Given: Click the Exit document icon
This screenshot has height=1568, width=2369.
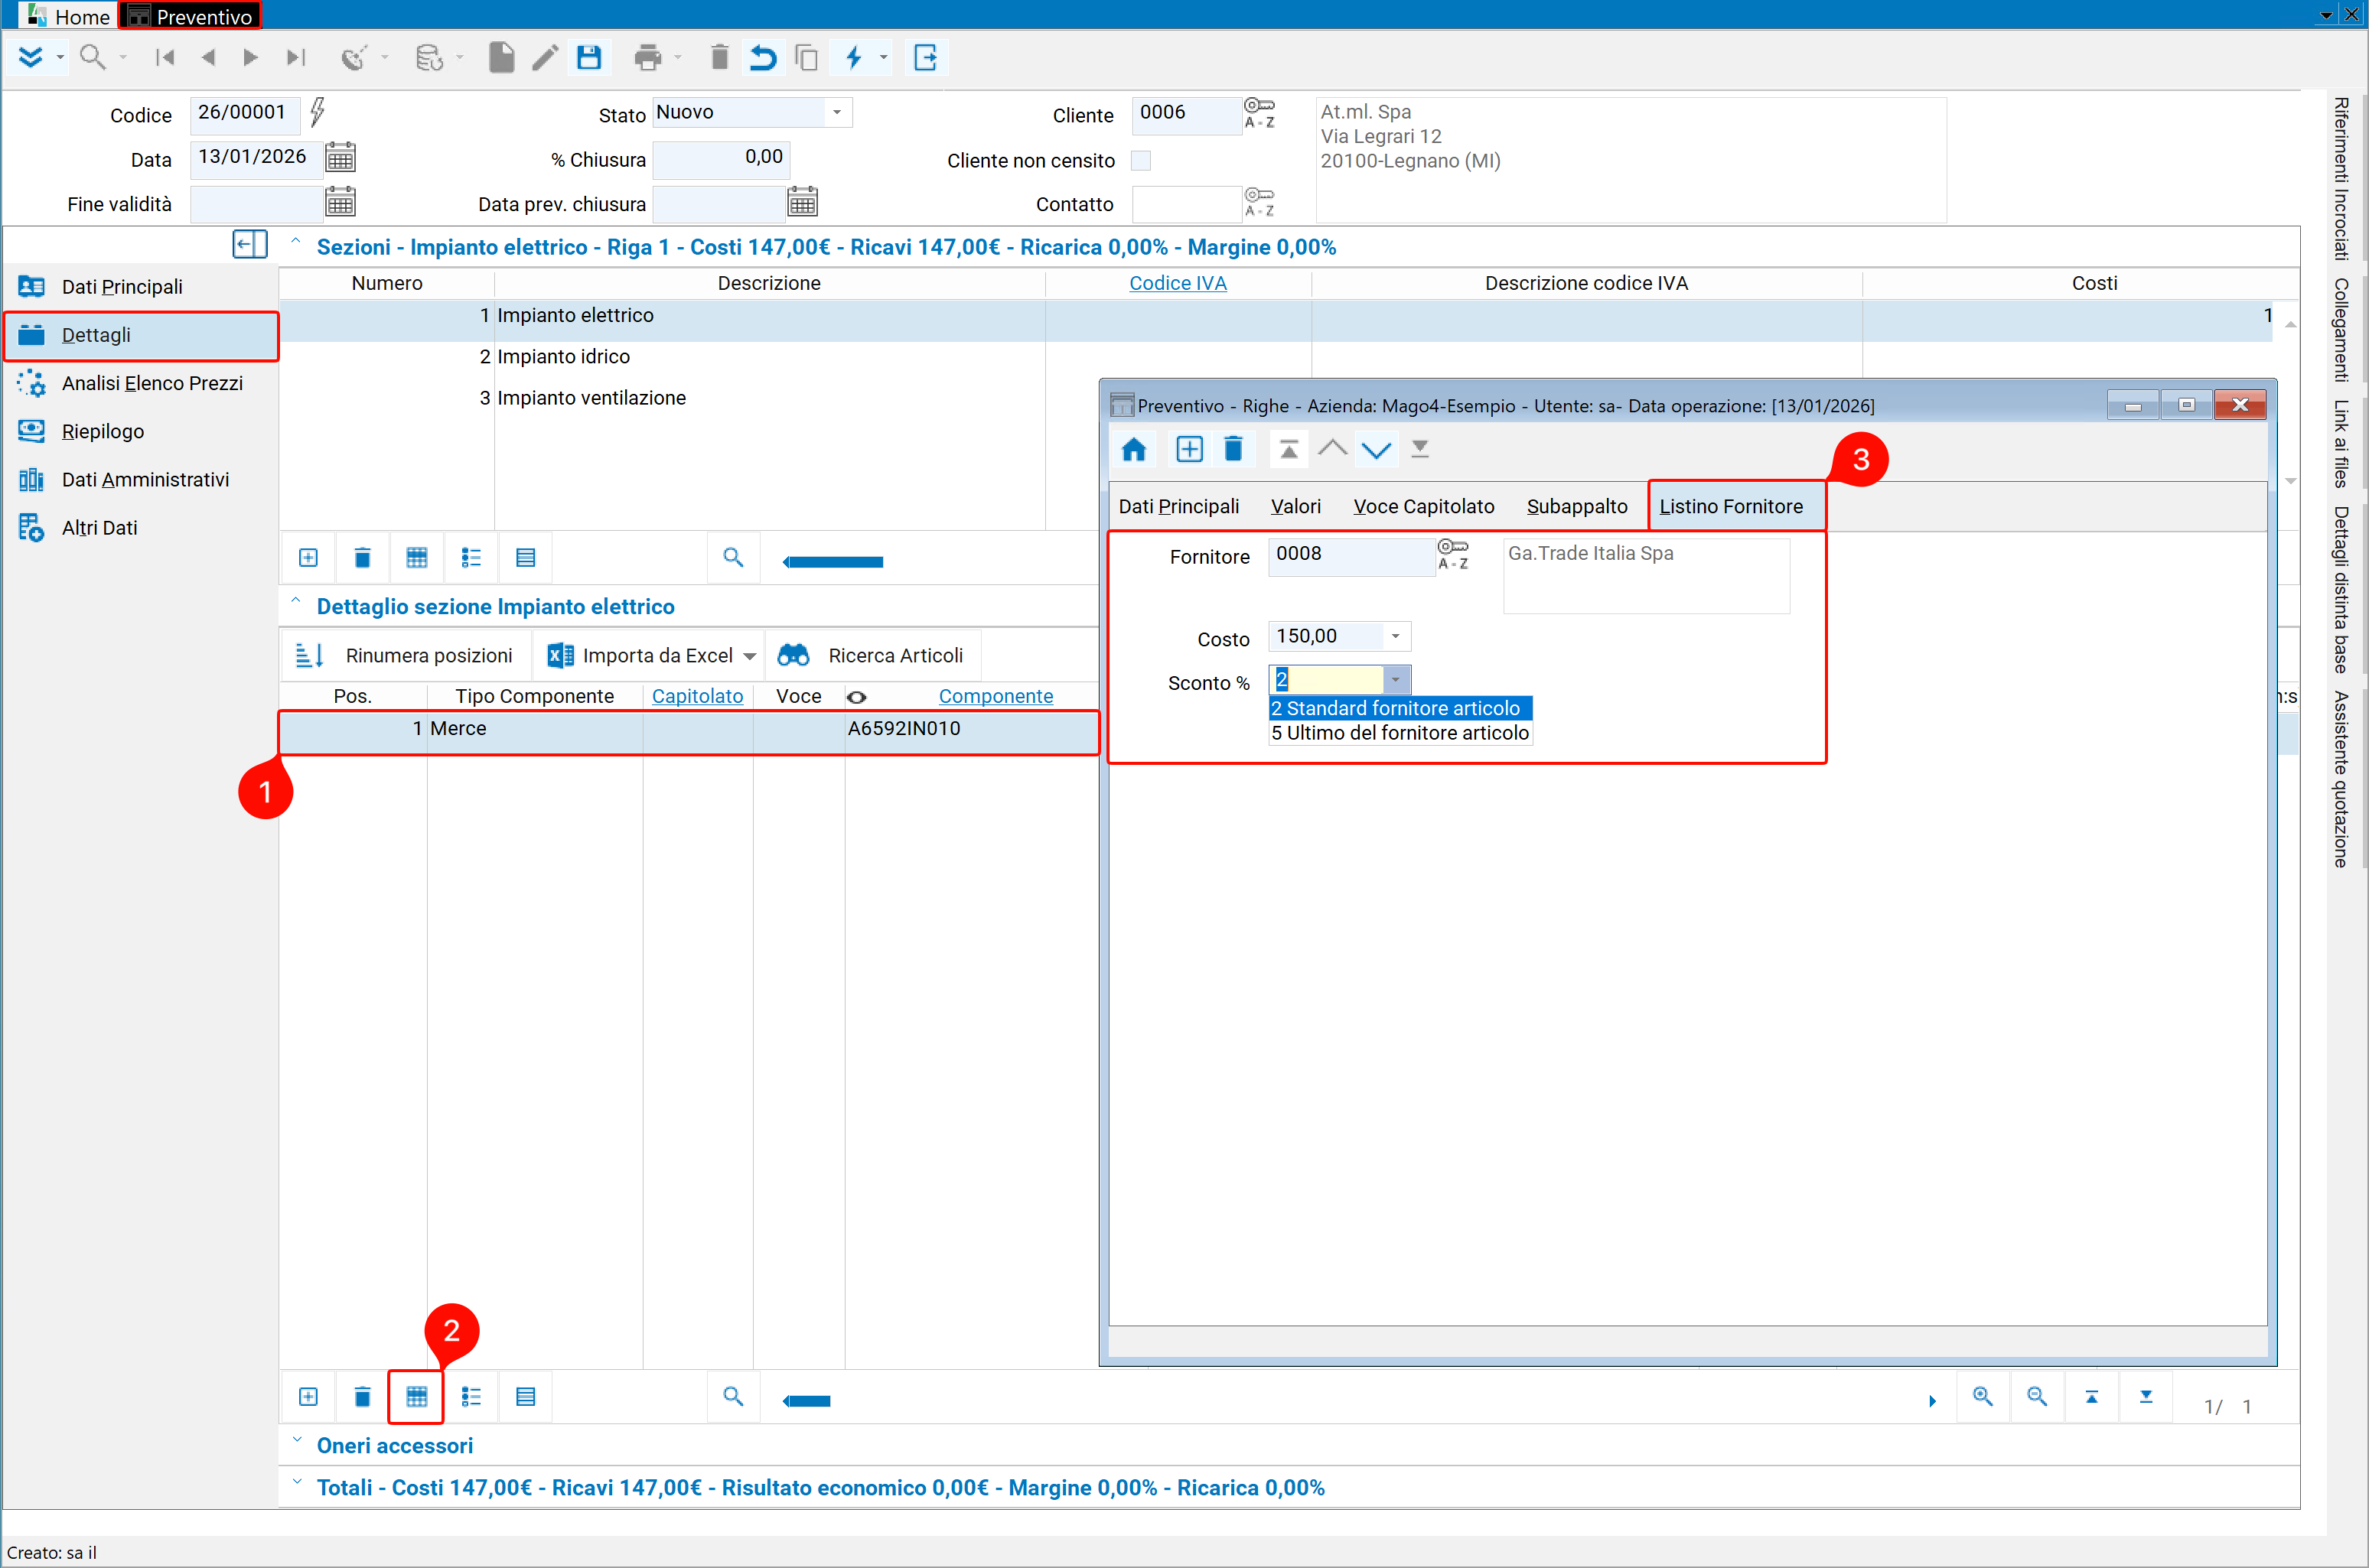Looking at the screenshot, I should click(925, 58).
